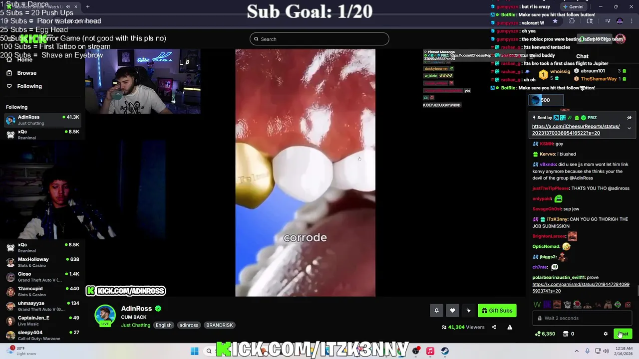The height and width of the screenshot is (359, 639).
Task: Open the pinned x.com iCheesurReports link
Action: (576, 130)
